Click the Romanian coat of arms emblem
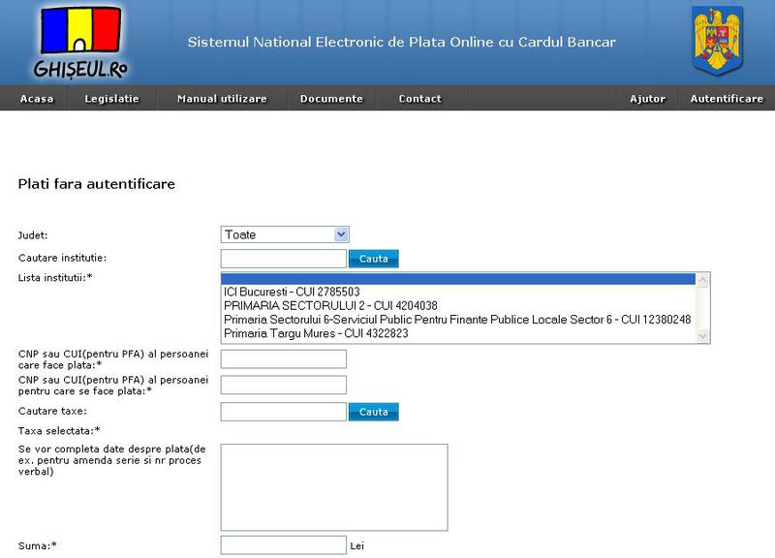This screenshot has height=558, width=775. tap(717, 40)
